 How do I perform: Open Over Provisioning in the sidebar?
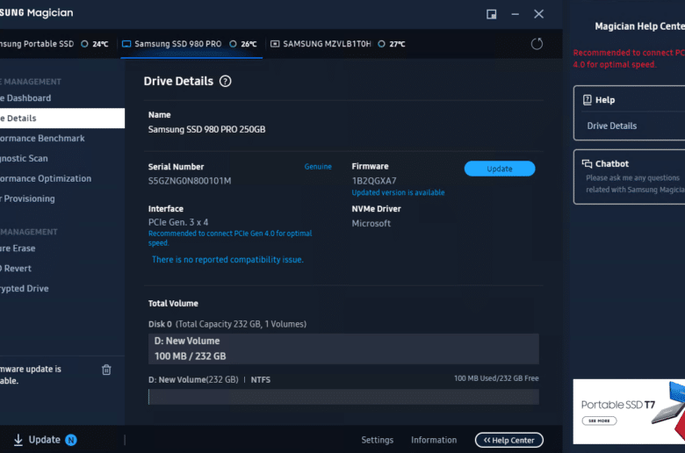tap(27, 198)
